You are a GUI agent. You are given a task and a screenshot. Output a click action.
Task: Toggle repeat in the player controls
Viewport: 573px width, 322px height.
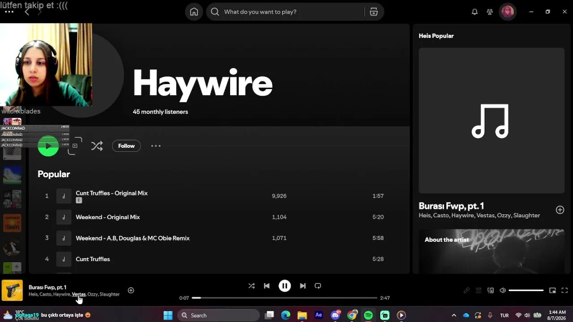pos(318,286)
